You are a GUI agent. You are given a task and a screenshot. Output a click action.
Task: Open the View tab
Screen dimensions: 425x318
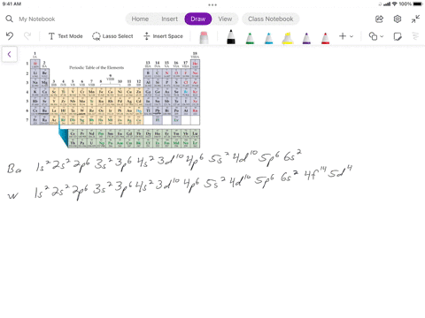[225, 19]
